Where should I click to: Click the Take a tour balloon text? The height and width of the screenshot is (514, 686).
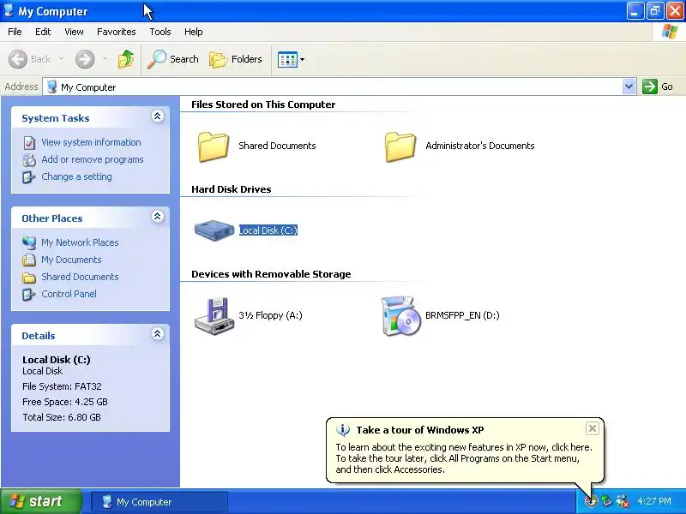464,458
